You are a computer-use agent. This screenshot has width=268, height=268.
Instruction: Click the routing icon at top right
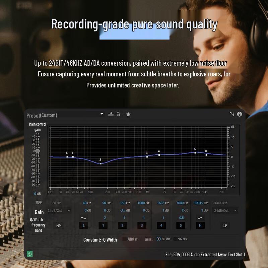[231, 114]
